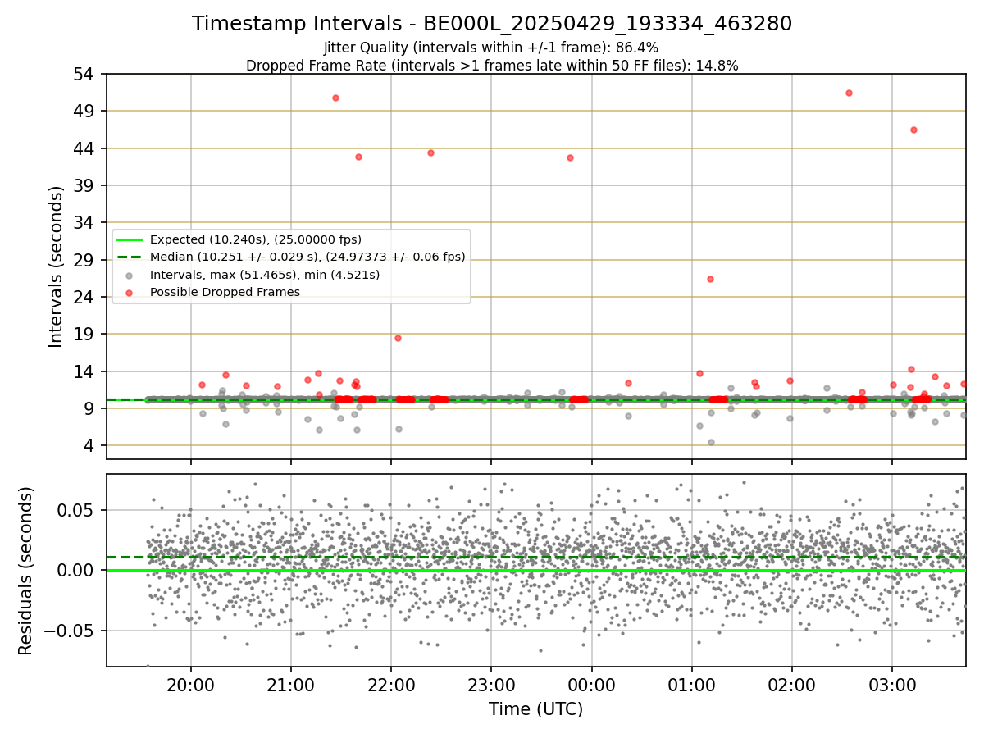Select the red outlier near 43 s around 23:47
This screenshot has width=984, height=738.
pos(570,157)
